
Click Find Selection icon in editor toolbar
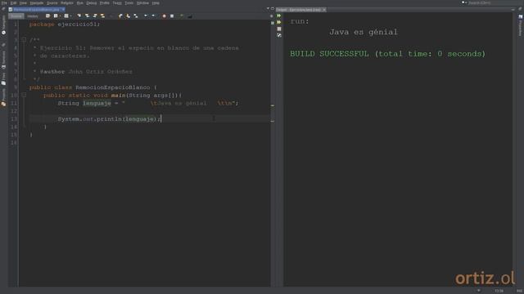click(79, 16)
